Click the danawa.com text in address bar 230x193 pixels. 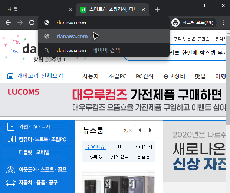click(71, 23)
